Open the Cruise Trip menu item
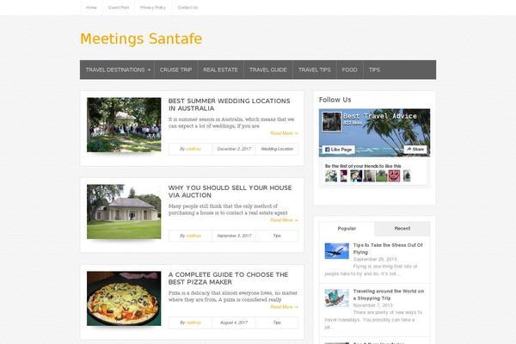This screenshot has width=516, height=344. [x=175, y=70]
